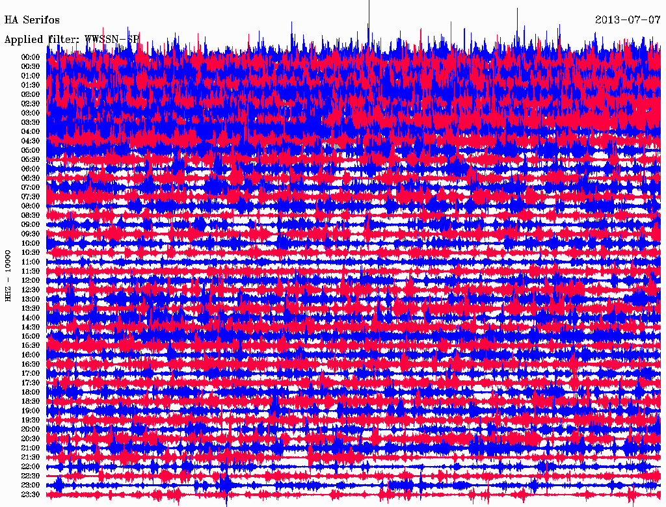Screen dimensions: 666x507
Task: Click the date label 2013-07-07
Action: pyautogui.click(x=628, y=20)
